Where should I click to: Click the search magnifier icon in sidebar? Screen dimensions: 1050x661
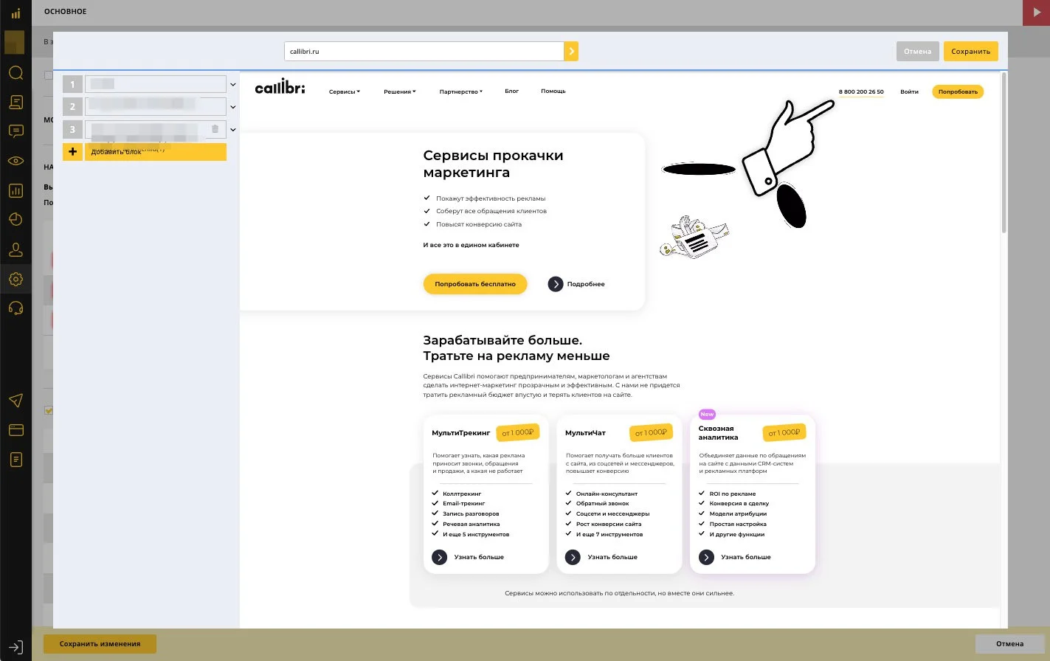[x=15, y=73]
